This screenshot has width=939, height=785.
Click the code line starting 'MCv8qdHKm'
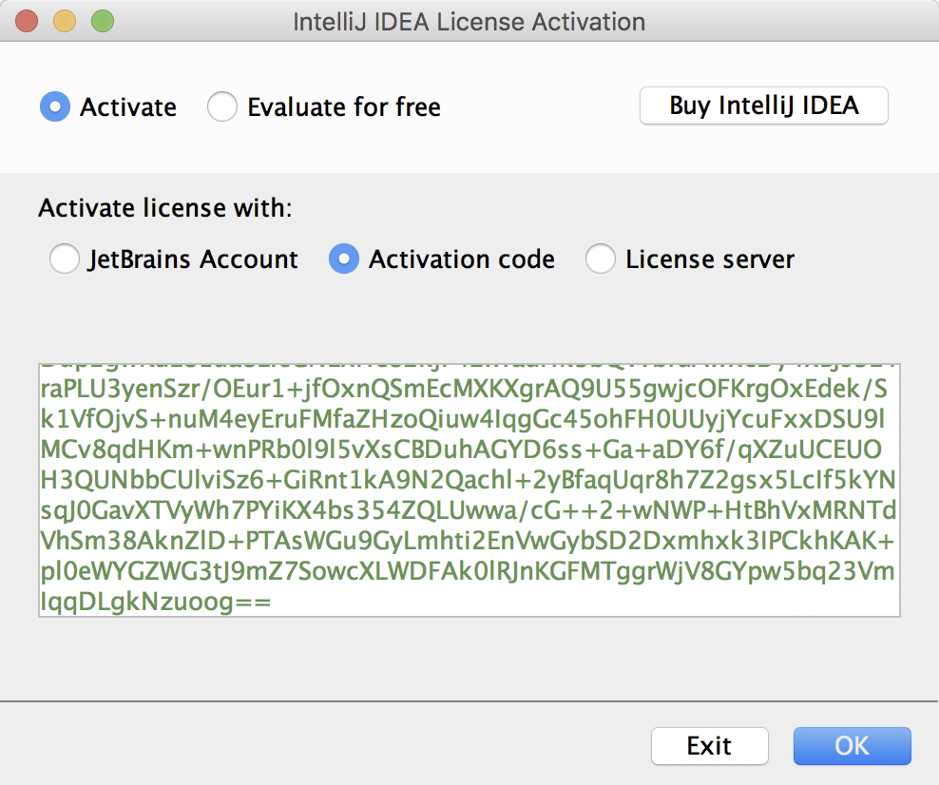[x=461, y=450]
